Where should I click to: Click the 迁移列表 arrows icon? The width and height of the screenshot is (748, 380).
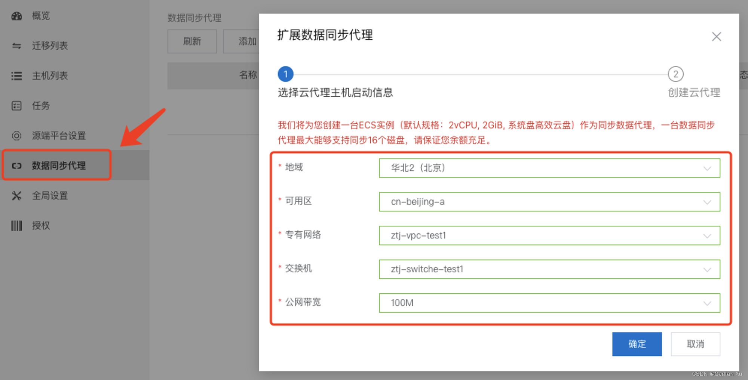coord(16,46)
